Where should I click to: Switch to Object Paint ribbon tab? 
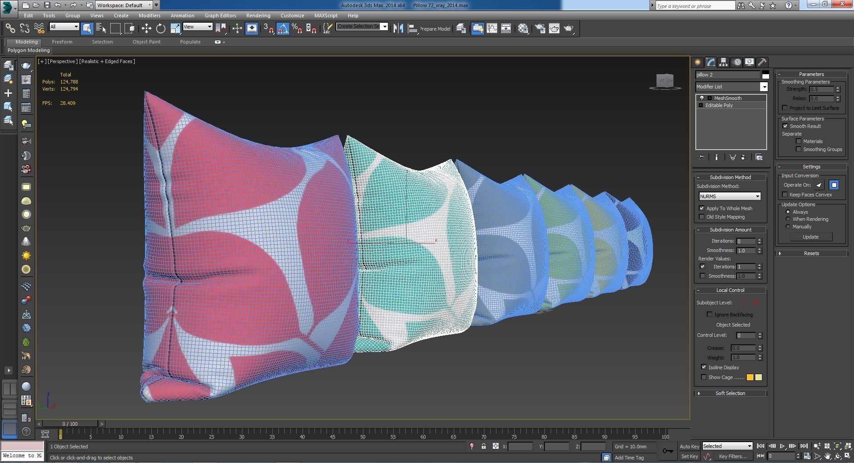pos(146,42)
